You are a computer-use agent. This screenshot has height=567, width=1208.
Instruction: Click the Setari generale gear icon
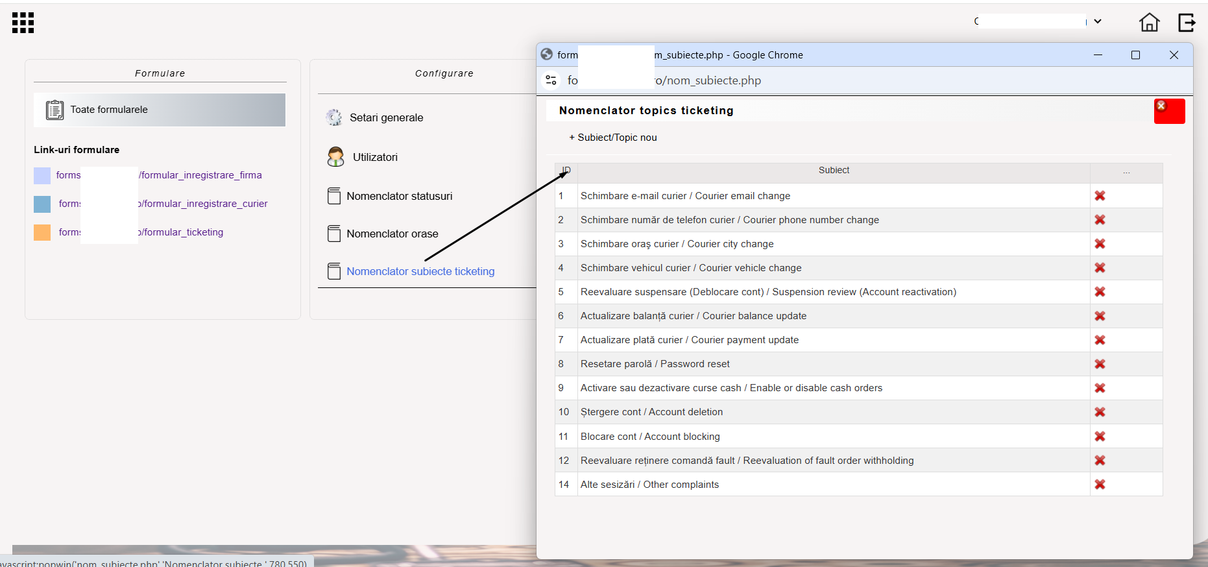[x=333, y=117]
